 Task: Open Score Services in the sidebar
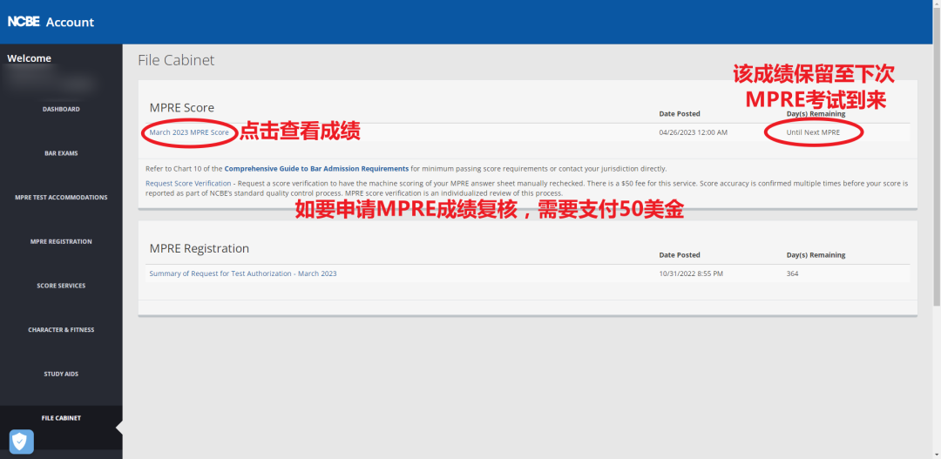61,286
